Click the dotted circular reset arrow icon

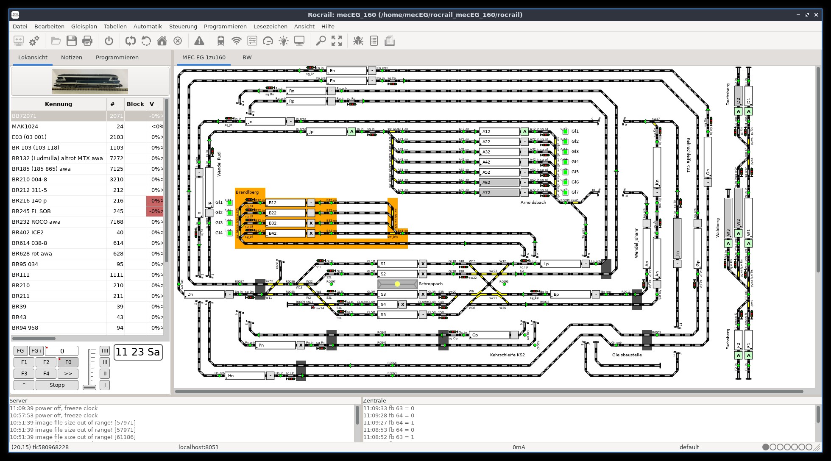(x=146, y=41)
